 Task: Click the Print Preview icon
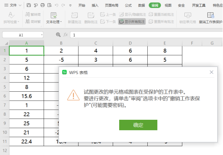(x=50, y=5)
